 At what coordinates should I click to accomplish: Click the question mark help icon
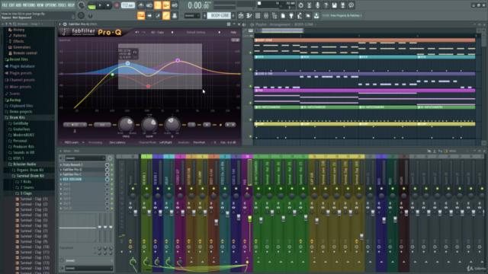click(326, 5)
